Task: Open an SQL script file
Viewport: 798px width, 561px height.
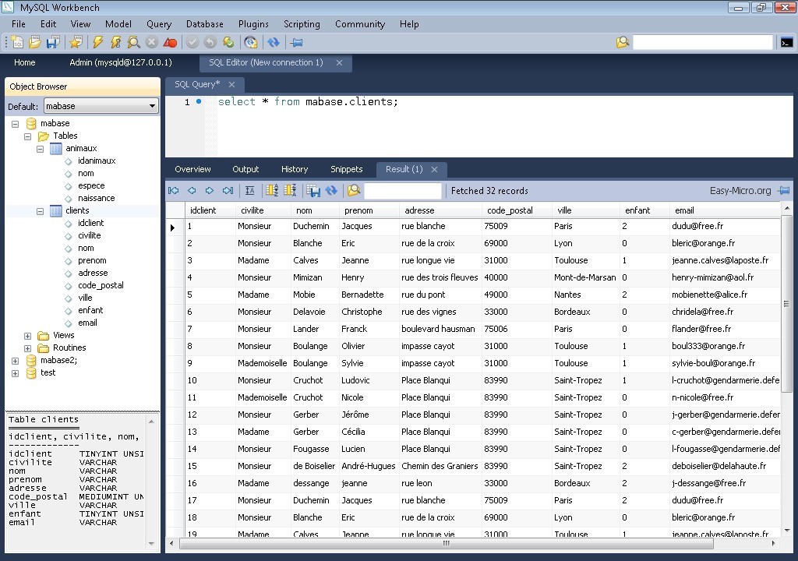Action: [34, 42]
